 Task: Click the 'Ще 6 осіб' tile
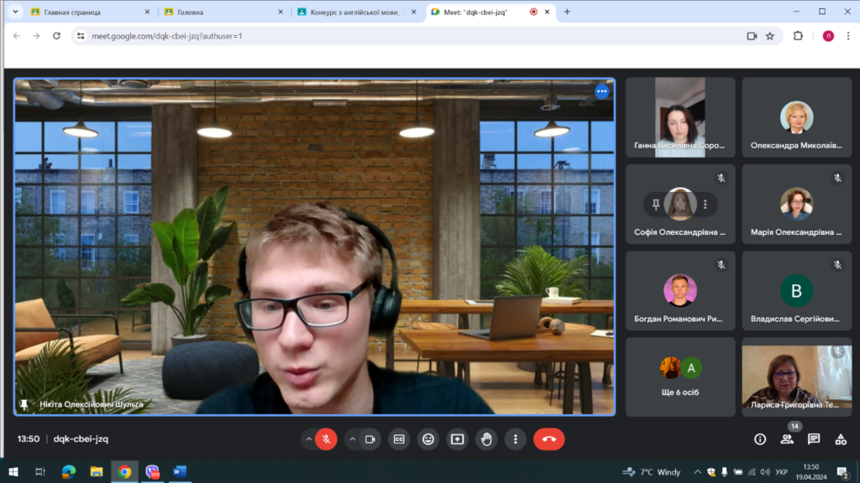click(x=680, y=376)
